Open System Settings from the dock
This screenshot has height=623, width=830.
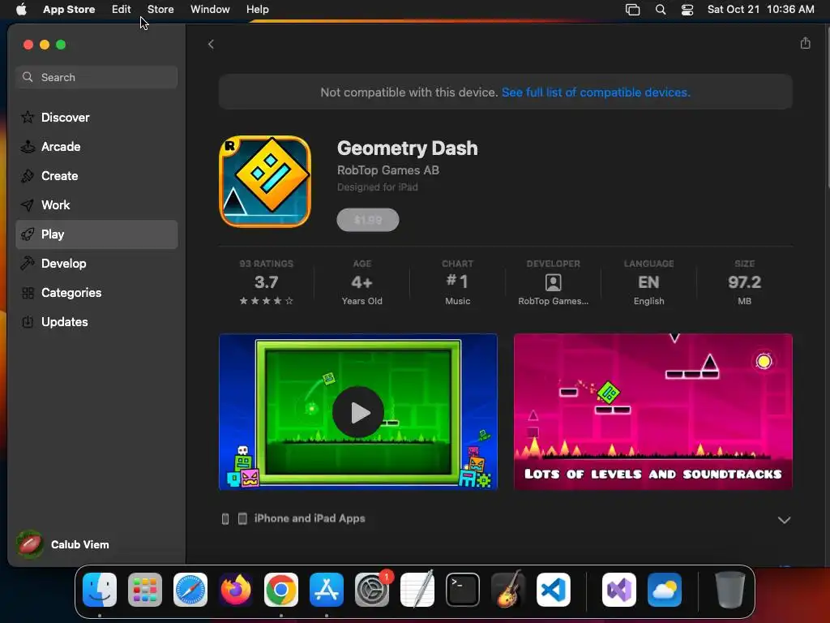point(371,590)
